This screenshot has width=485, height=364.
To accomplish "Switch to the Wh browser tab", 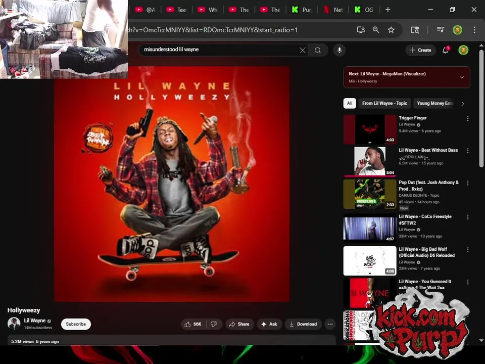I will click(x=208, y=10).
